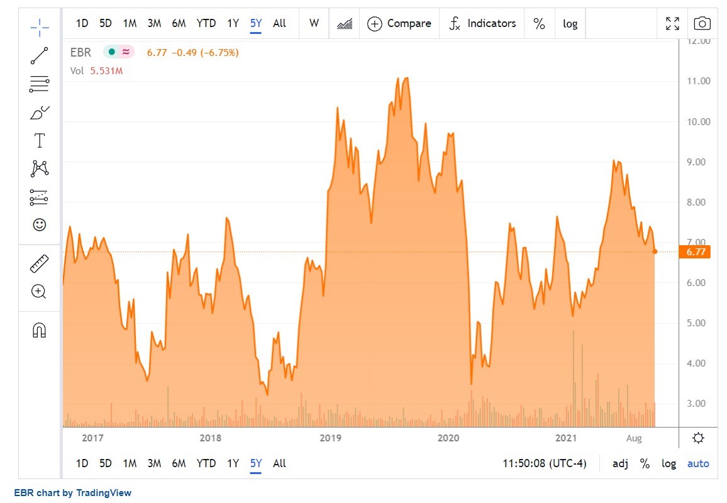Open the chart style area icon
Image resolution: width=727 pixels, height=503 pixels.
coord(345,24)
